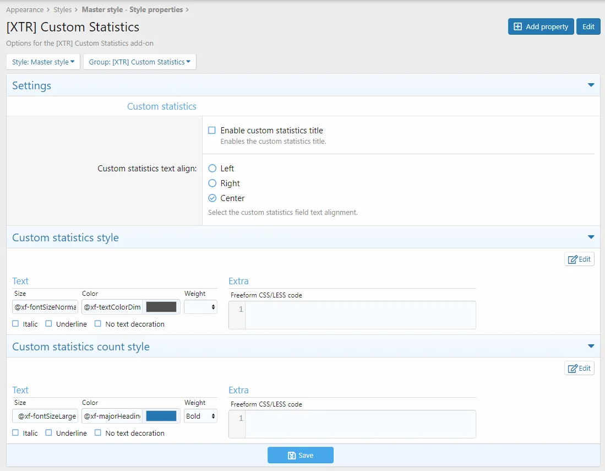Collapse Custom statistics count style section
The image size is (605, 471).
[x=591, y=347]
